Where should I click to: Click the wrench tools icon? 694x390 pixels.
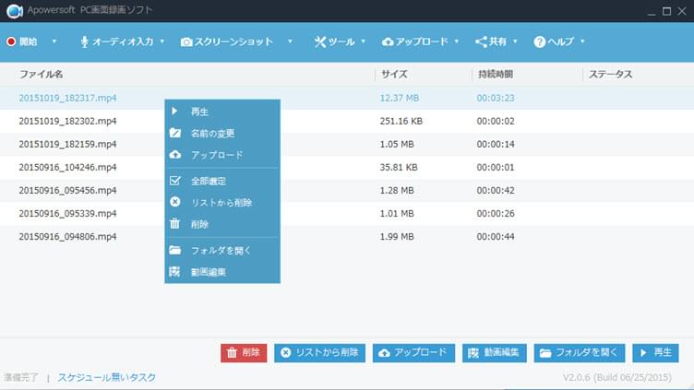click(320, 42)
